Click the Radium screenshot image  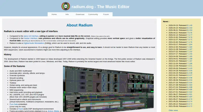108,89
